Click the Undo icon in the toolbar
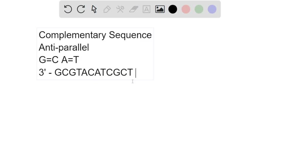Screen dimensions: 299x168 pos(68,9)
